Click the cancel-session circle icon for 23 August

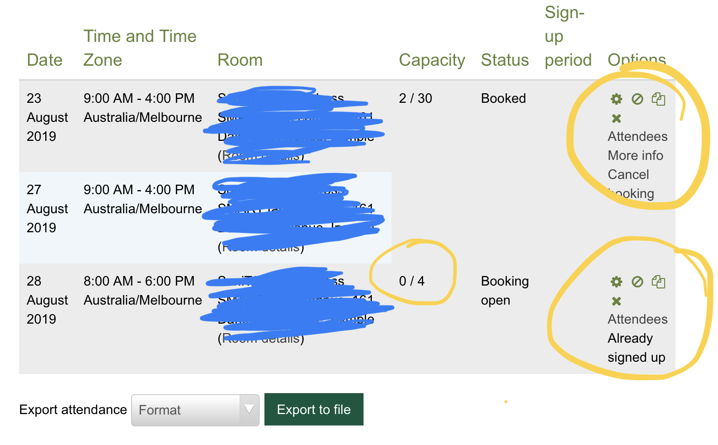tap(637, 99)
